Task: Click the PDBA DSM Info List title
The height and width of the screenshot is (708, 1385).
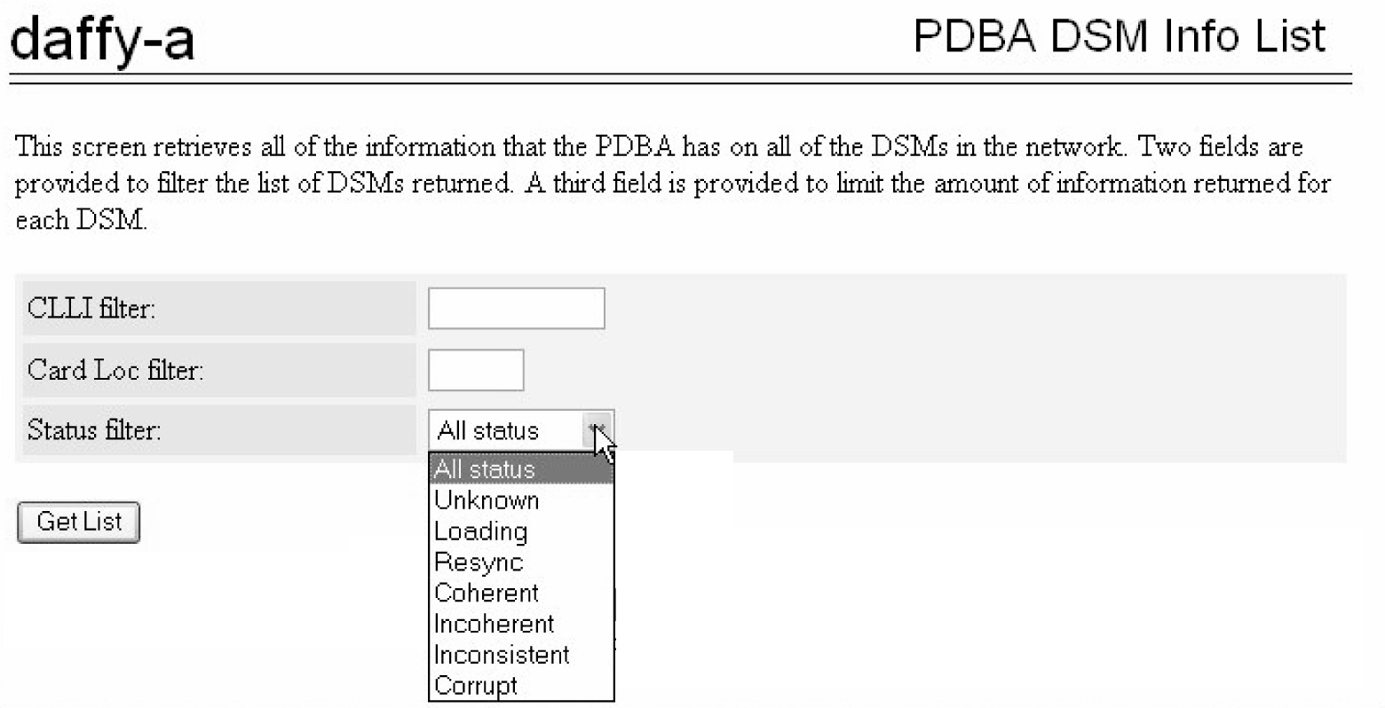Action: (x=1119, y=37)
